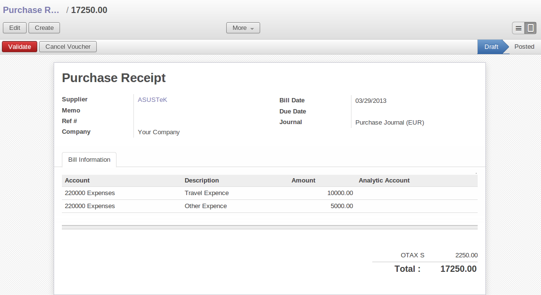The height and width of the screenshot is (295, 541).
Task: Click the Amount column header
Action: pyautogui.click(x=303, y=181)
